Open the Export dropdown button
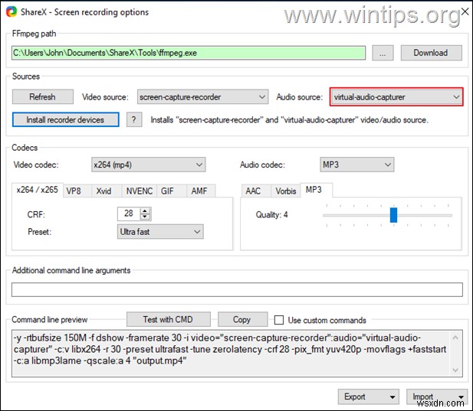473x411 pixels. point(368,397)
